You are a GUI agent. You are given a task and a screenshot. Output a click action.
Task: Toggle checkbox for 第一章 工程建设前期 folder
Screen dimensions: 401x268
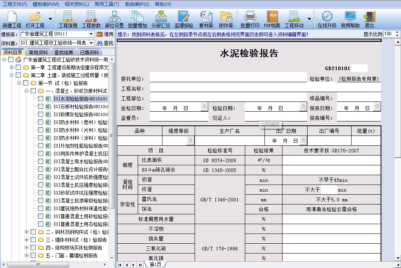tap(18, 67)
